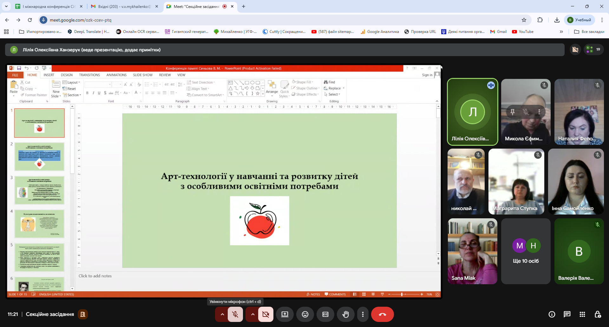Raise your hand in the meeting
609x327 pixels.
(x=345, y=314)
